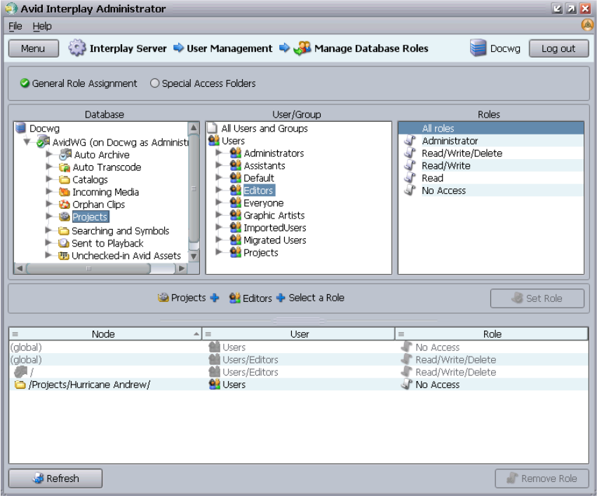This screenshot has width=597, height=496.
Task: Click the Searching and Symbols folder icon
Action: (x=64, y=230)
